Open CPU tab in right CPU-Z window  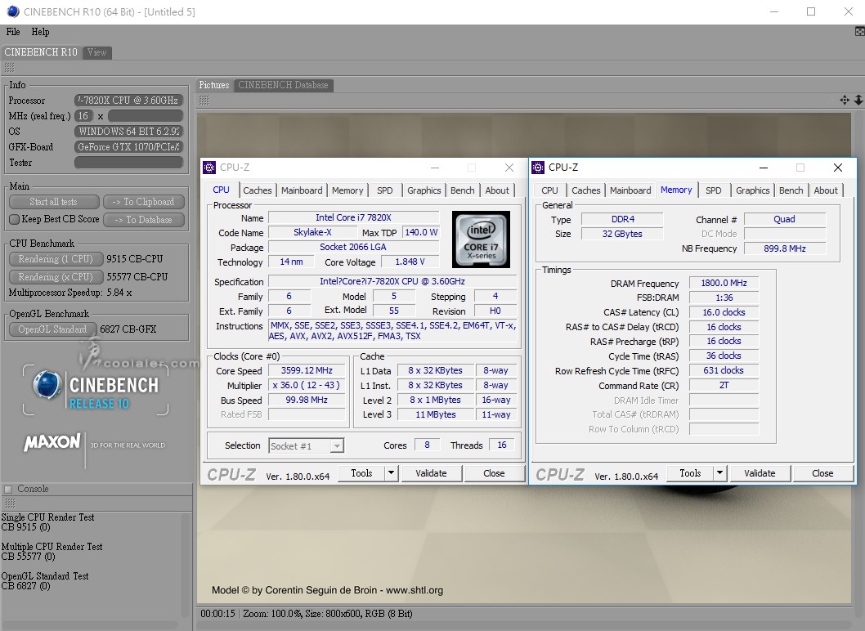(x=549, y=190)
